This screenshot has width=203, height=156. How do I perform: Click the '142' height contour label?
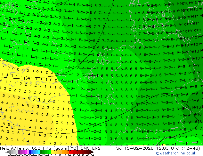click(x=56, y=134)
